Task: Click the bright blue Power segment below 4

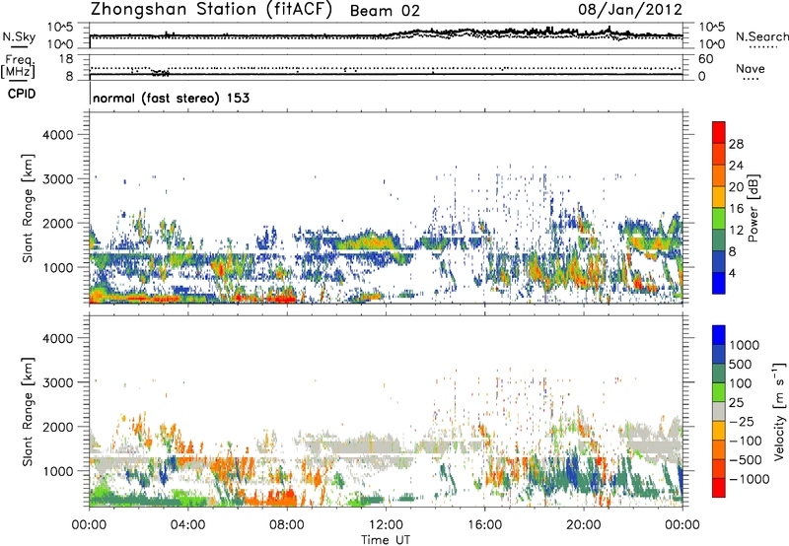Action: pyautogui.click(x=719, y=283)
